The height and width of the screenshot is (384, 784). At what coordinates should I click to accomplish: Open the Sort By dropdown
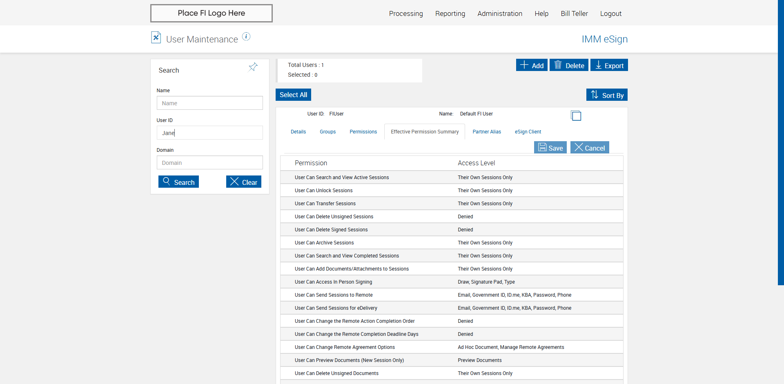(x=607, y=95)
